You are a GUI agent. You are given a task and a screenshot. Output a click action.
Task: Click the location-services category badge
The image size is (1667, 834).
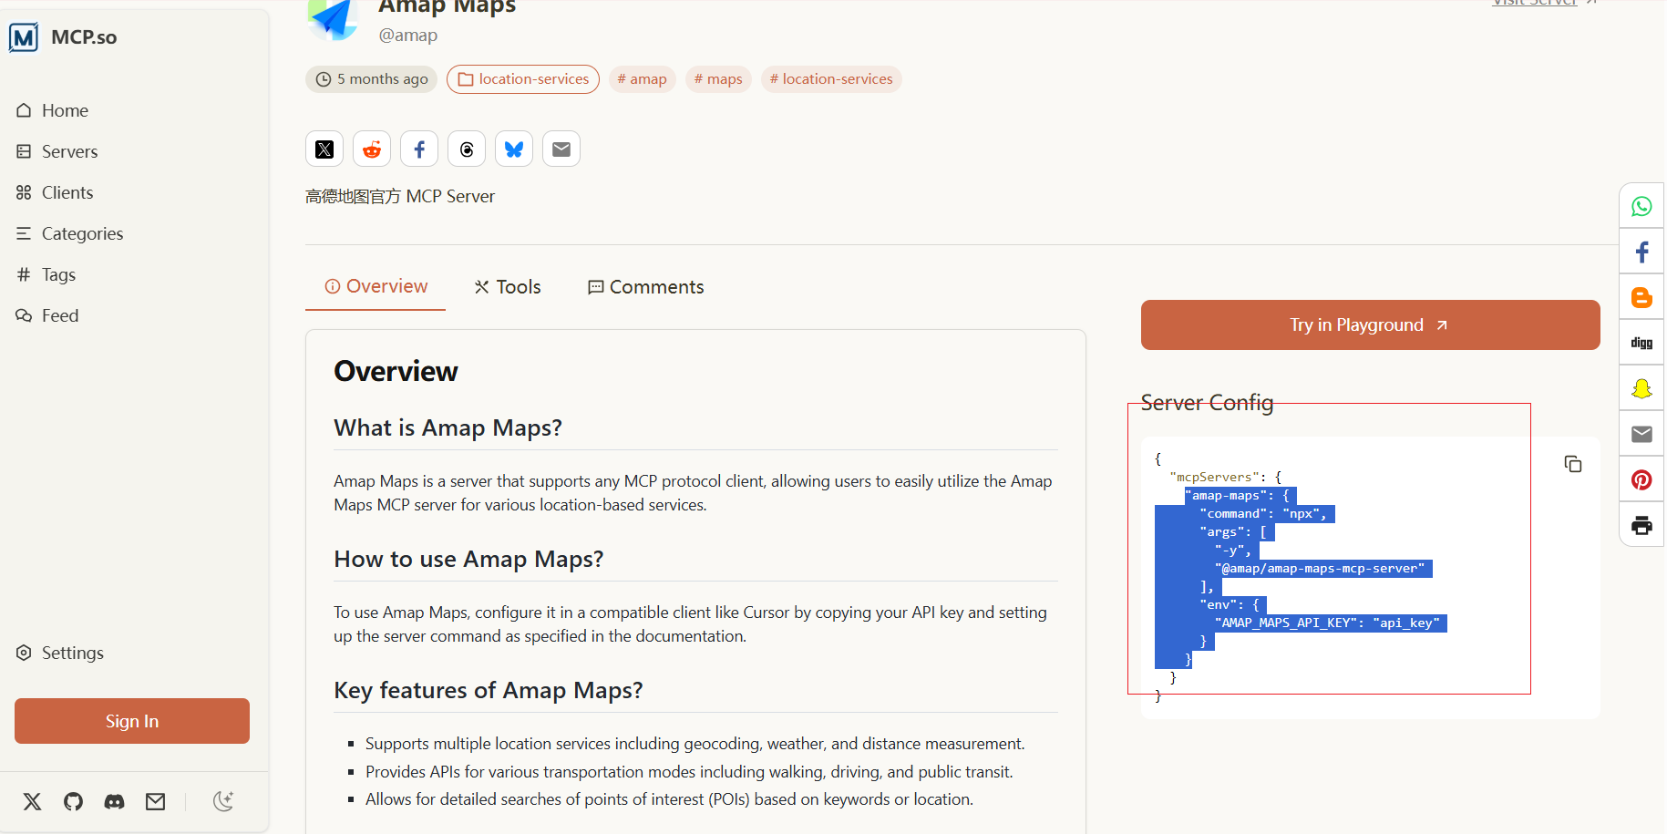pyautogui.click(x=523, y=79)
